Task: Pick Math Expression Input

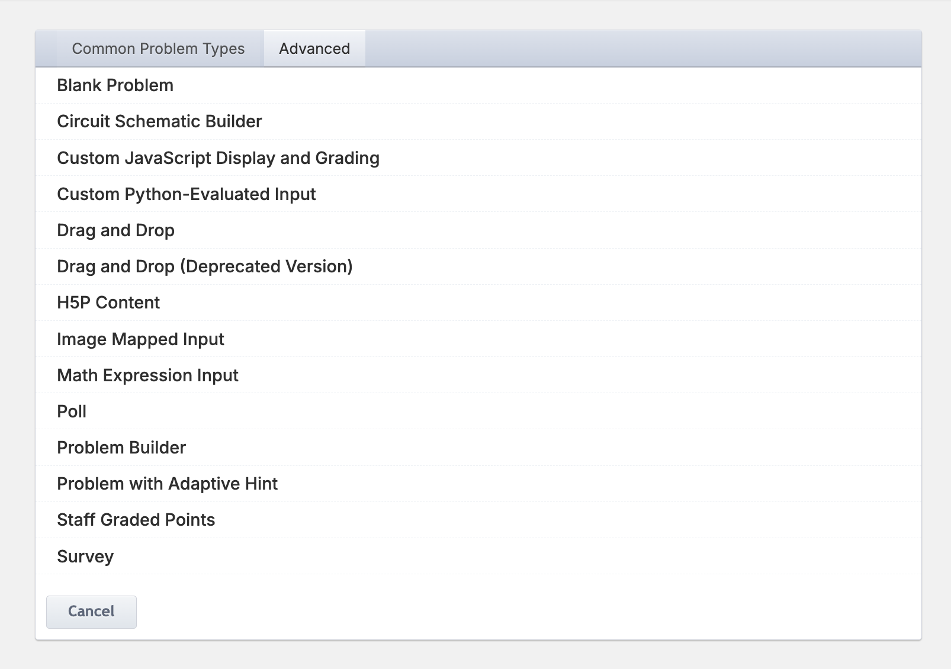Action: coord(147,375)
